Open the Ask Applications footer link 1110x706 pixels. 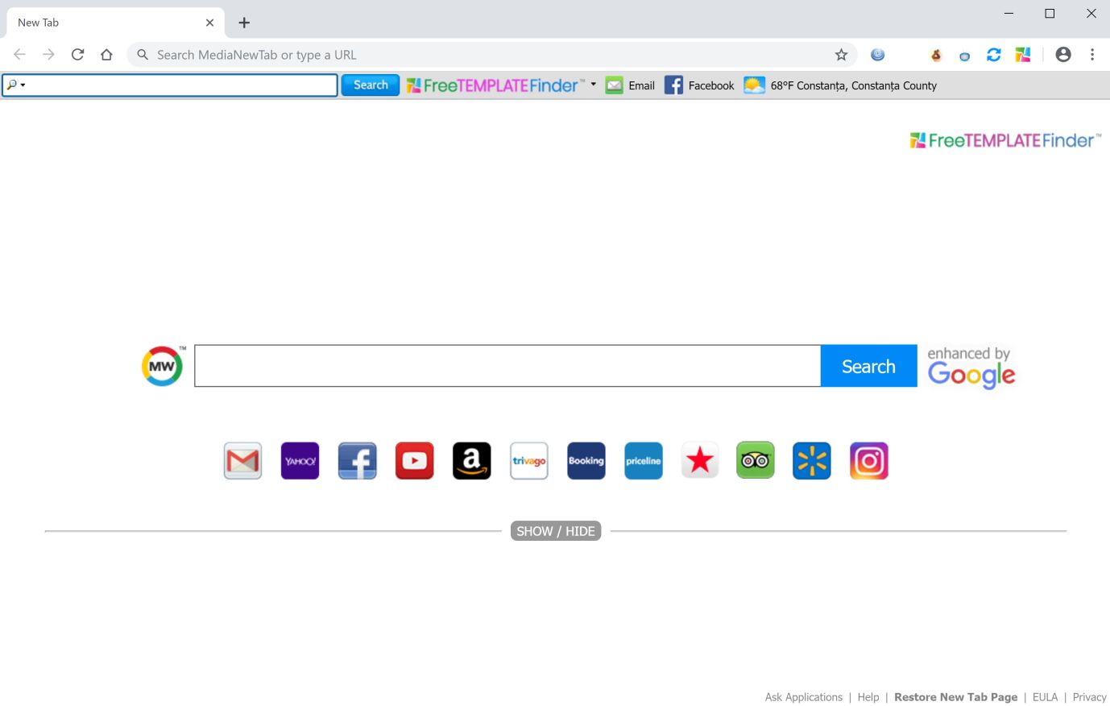pyautogui.click(x=804, y=697)
